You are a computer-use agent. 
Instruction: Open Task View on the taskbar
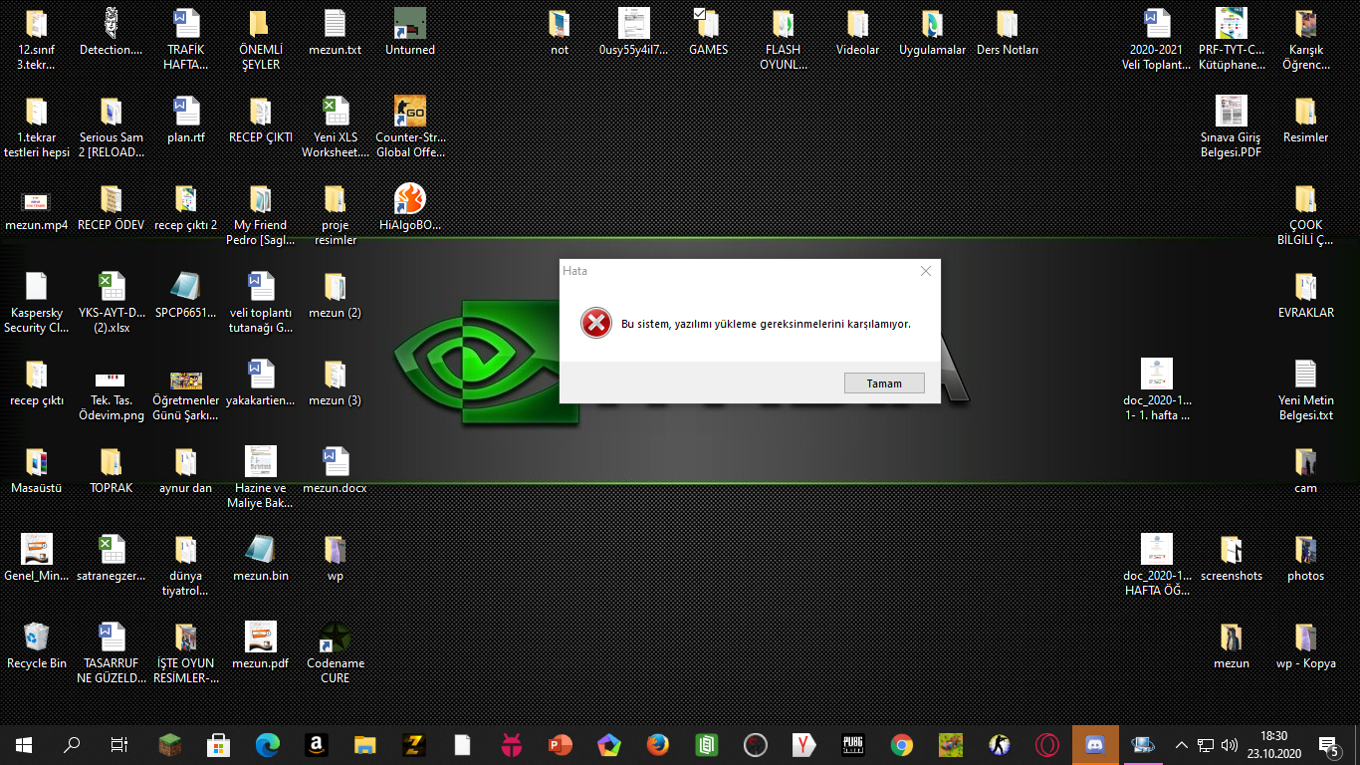(119, 744)
